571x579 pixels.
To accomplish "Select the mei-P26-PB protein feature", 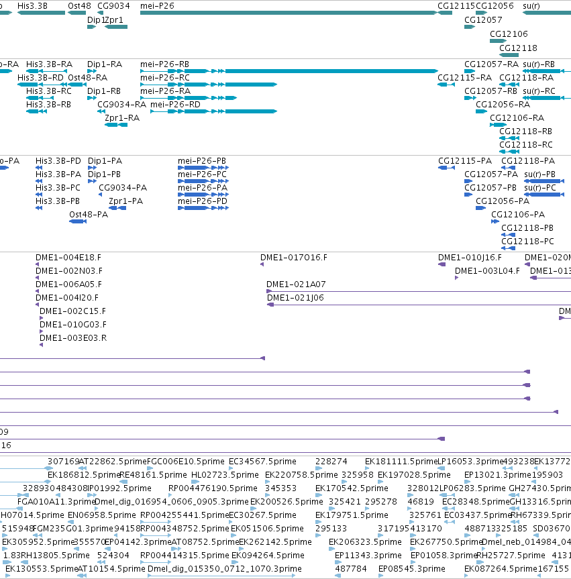I will (x=203, y=168).
